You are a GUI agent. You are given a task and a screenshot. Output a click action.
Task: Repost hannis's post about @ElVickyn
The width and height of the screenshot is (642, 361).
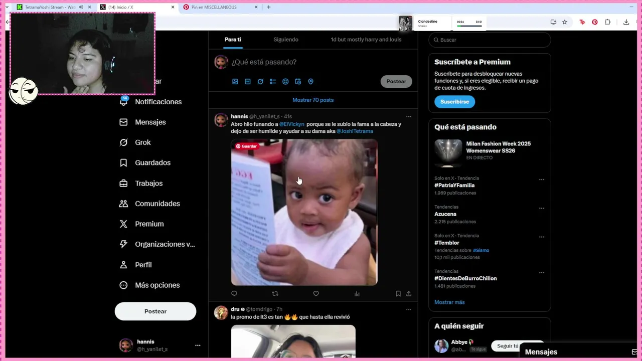click(275, 294)
